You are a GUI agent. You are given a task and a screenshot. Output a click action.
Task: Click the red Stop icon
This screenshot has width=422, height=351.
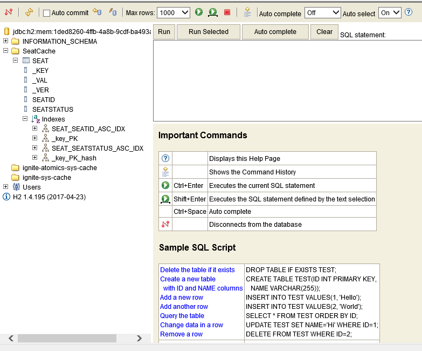click(x=227, y=12)
